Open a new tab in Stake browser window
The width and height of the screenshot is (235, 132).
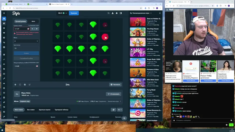(x=72, y=4)
